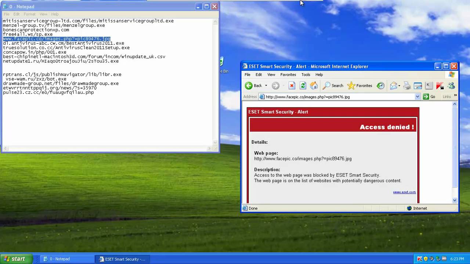Open the History icon in IE toolbar
This screenshot has width=470, height=264.
(x=381, y=86)
